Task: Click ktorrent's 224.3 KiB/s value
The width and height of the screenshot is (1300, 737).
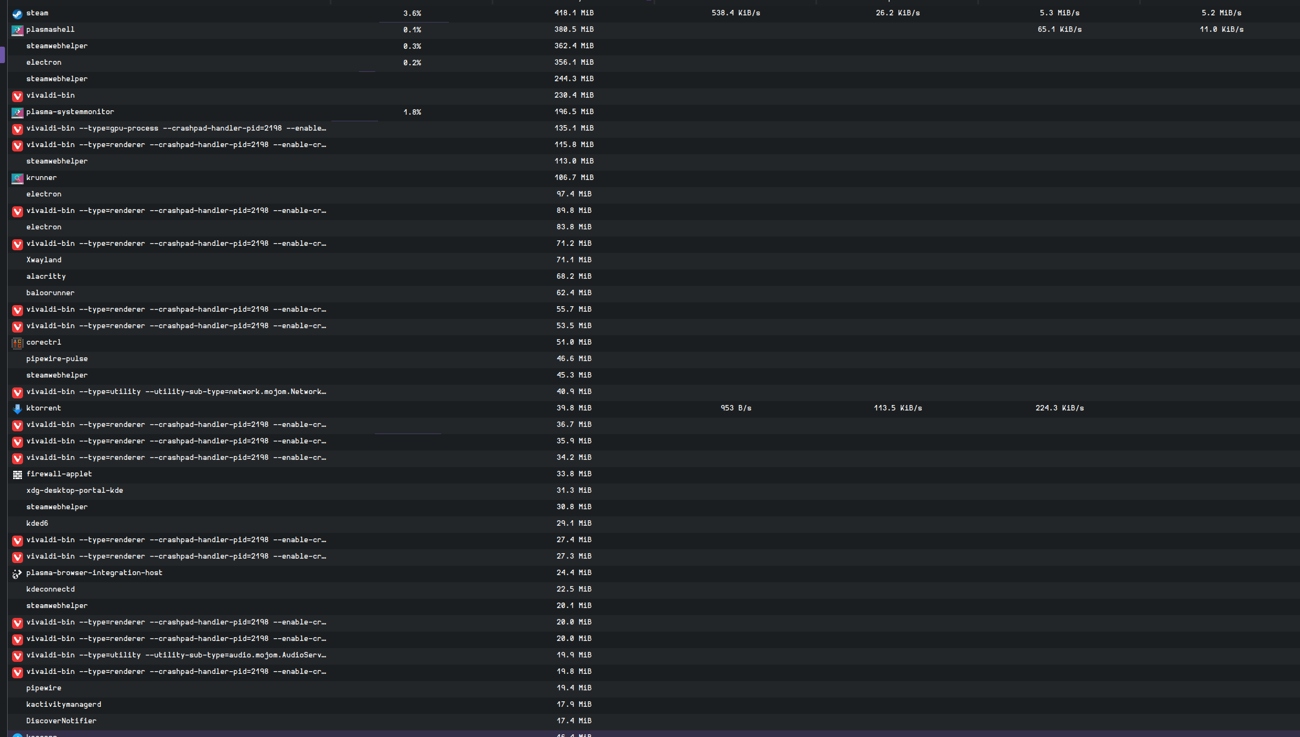Action: tap(1060, 408)
